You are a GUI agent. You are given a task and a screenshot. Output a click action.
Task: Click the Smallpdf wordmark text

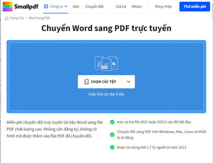tap(26, 7)
